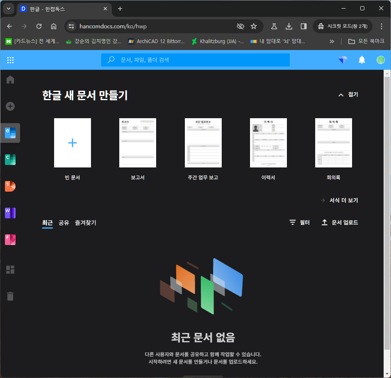Screen dimensions: 391x378
Task: Open the Hancell green C sidebar icon
Action: [10, 160]
